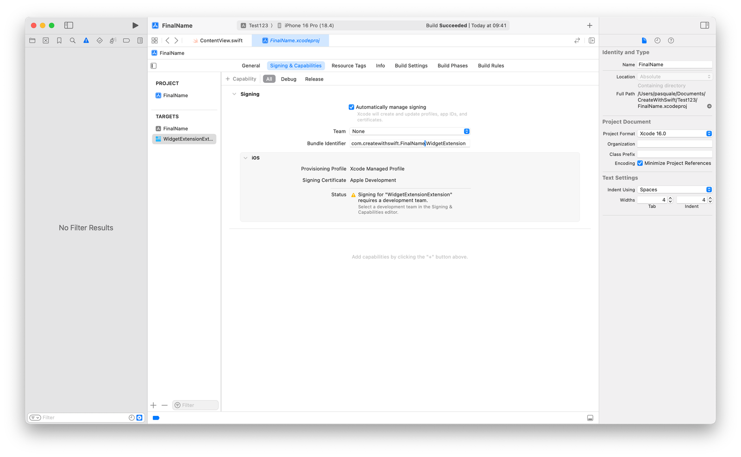The width and height of the screenshot is (741, 457).
Task: Open the History inspector clock icon
Action: [x=657, y=40]
